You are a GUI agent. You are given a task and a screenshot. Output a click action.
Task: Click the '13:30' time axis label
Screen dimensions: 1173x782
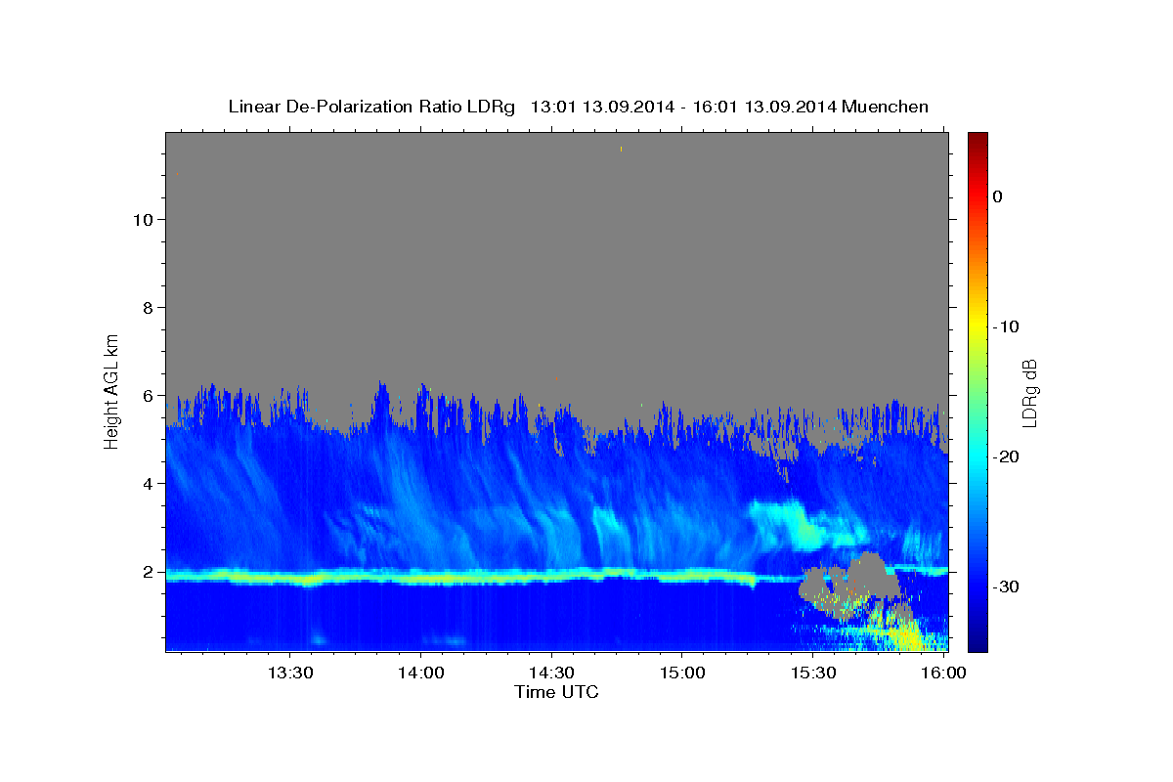290,673
